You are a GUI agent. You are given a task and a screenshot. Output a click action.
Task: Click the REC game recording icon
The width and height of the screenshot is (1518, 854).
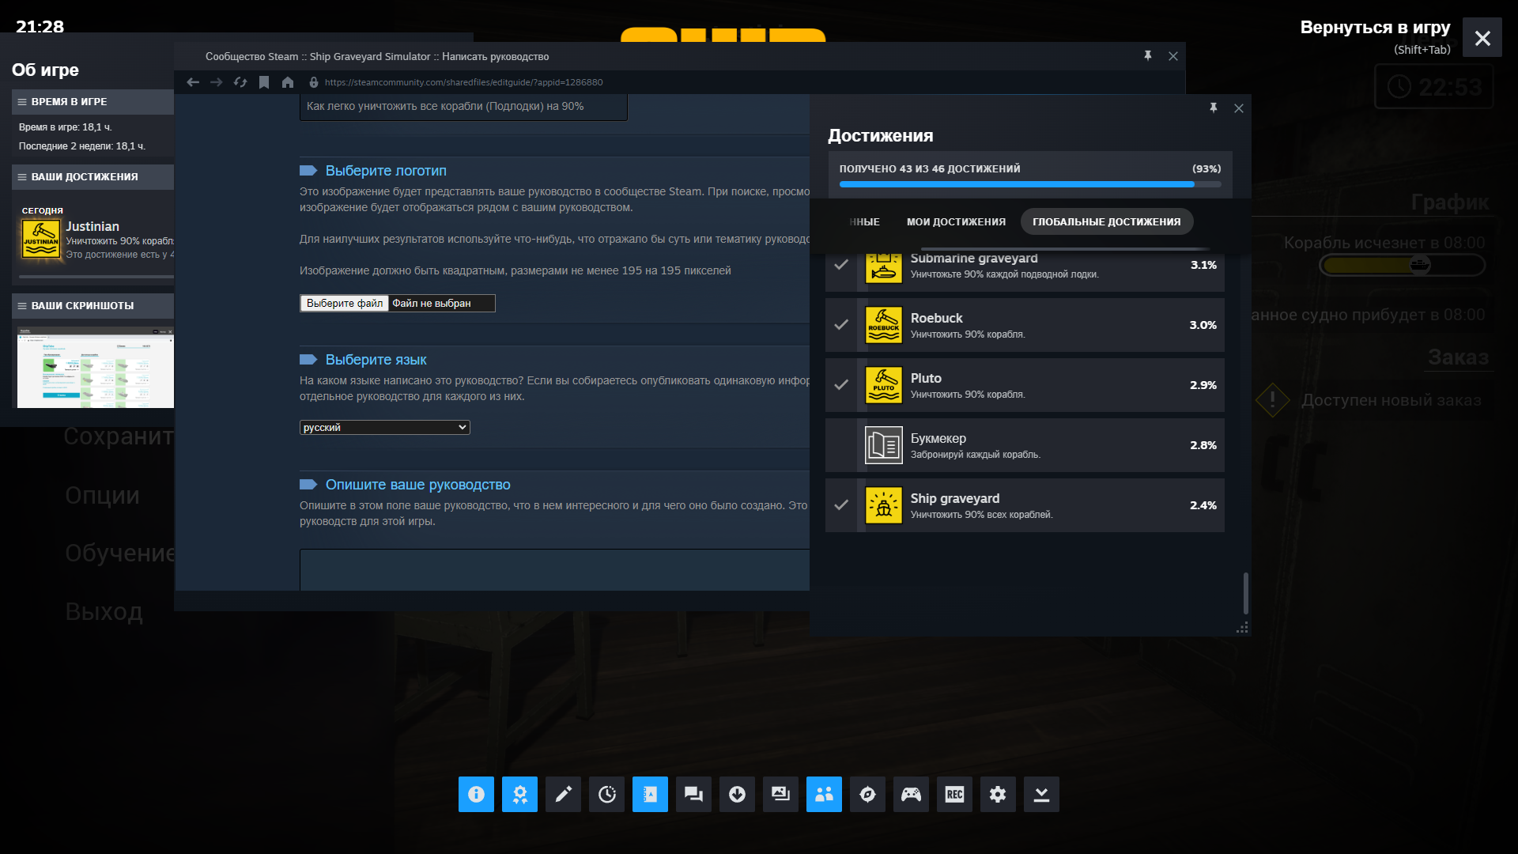(x=954, y=794)
